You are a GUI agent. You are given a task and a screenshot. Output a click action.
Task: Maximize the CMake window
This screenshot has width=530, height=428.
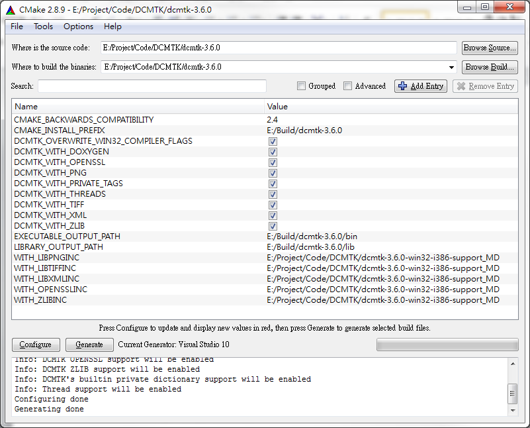coord(485,7)
